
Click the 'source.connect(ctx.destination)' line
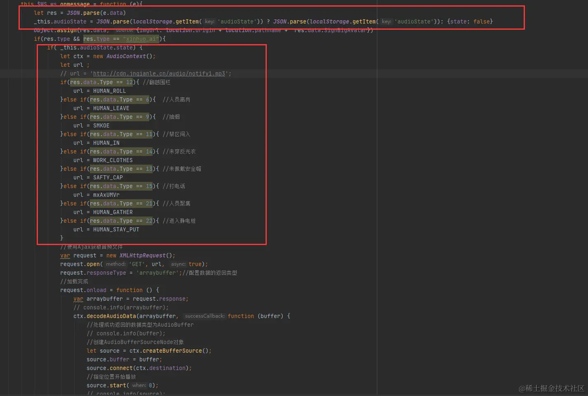(x=139, y=368)
